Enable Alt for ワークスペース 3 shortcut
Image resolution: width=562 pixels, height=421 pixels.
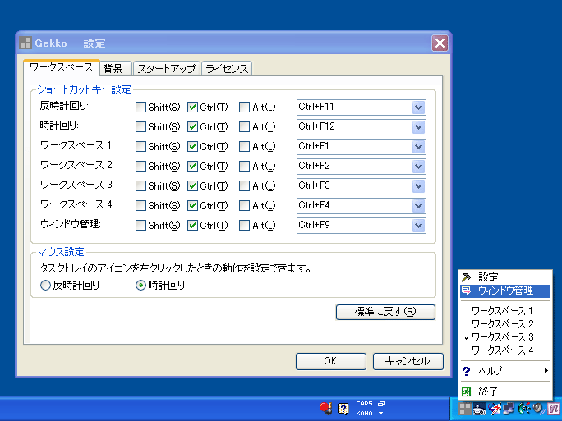pos(244,185)
